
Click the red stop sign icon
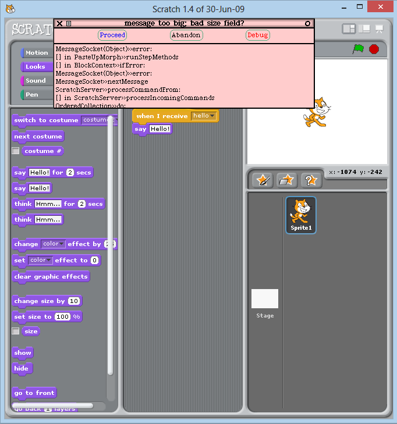tap(374, 49)
